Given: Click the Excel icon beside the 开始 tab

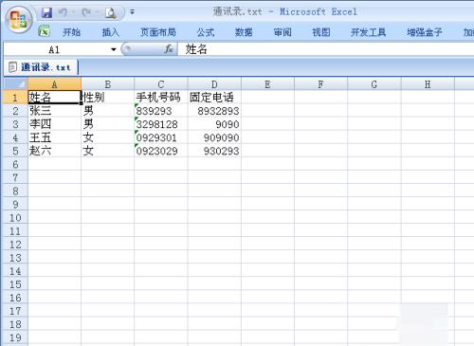Looking at the screenshot, I should 44,31.
